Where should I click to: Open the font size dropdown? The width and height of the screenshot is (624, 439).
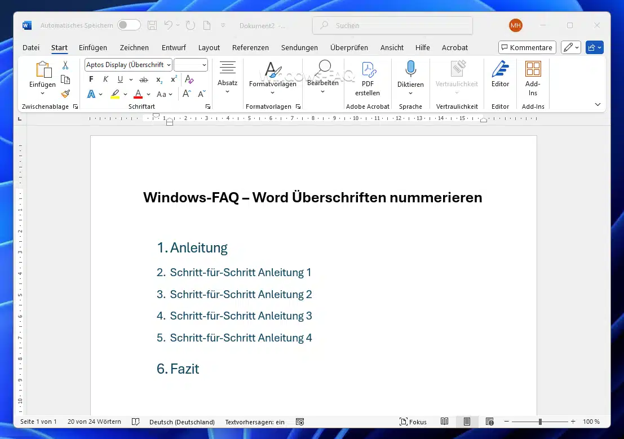click(x=191, y=65)
